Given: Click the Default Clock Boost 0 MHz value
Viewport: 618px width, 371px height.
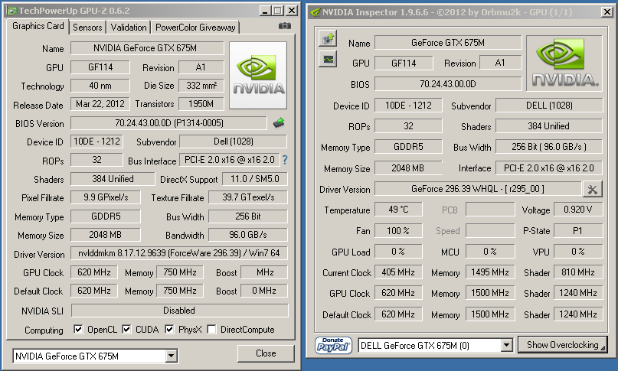Looking at the screenshot, I should coord(264,291).
